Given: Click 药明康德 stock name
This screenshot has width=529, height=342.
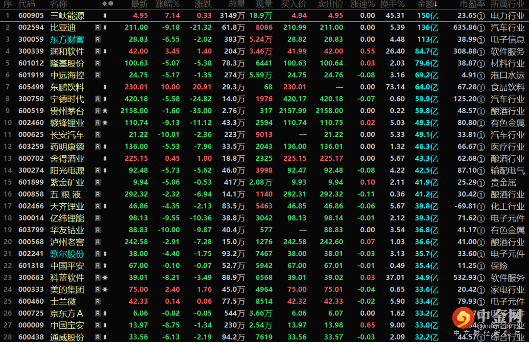Looking at the screenshot, I should (x=67, y=147).
